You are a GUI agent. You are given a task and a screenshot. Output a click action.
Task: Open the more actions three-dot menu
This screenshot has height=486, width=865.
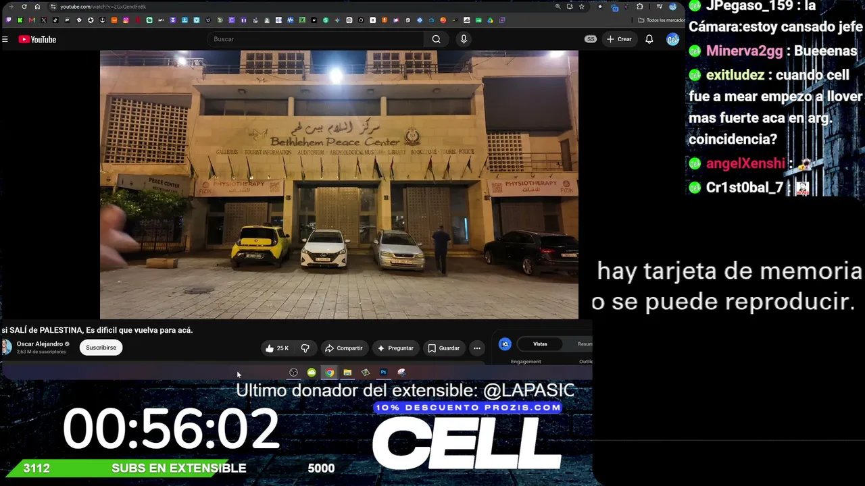point(477,348)
